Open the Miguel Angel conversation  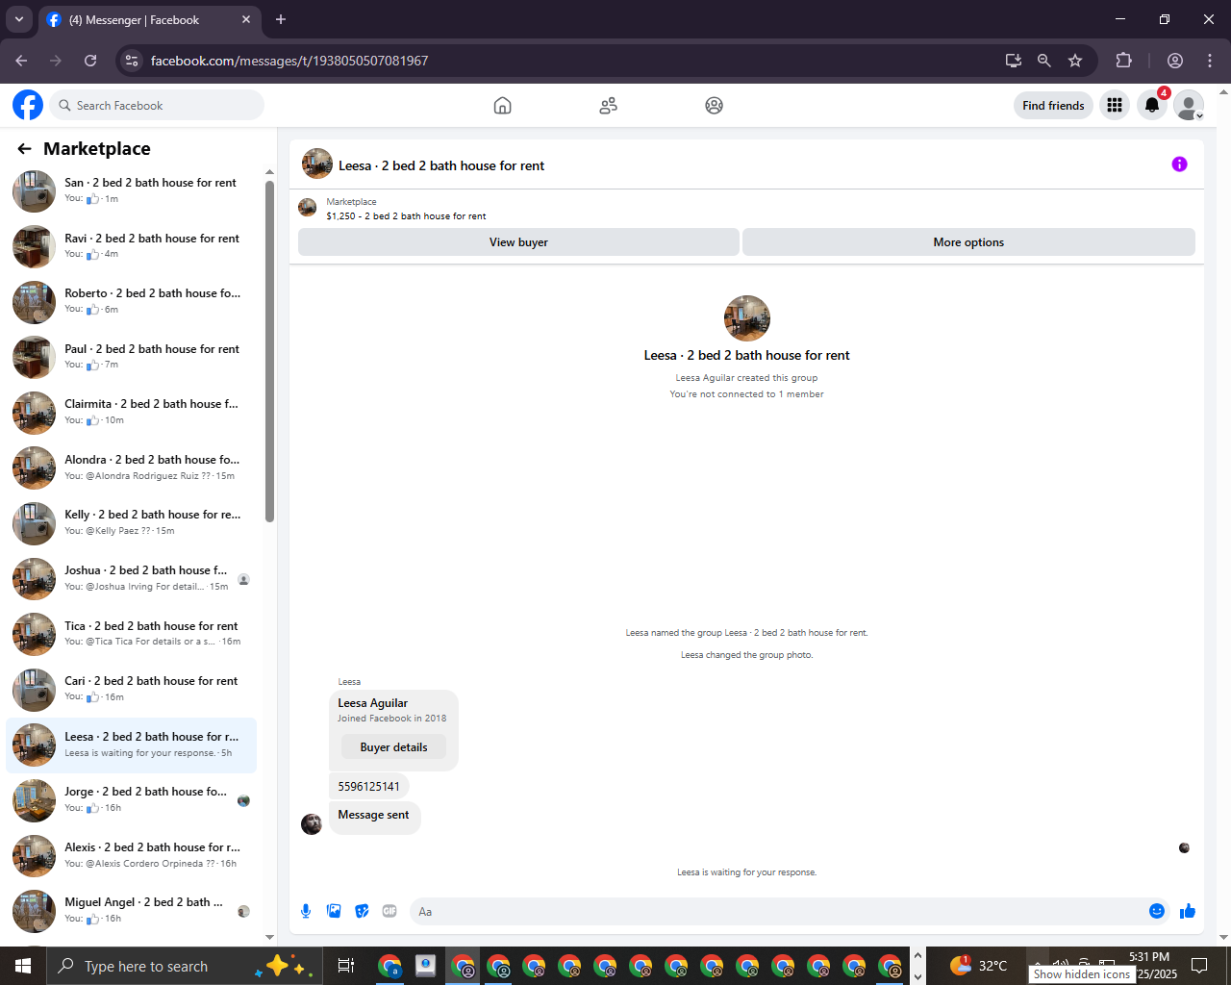coord(132,911)
